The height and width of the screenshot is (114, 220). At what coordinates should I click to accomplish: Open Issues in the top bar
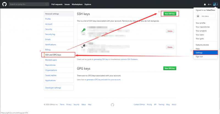67,4
